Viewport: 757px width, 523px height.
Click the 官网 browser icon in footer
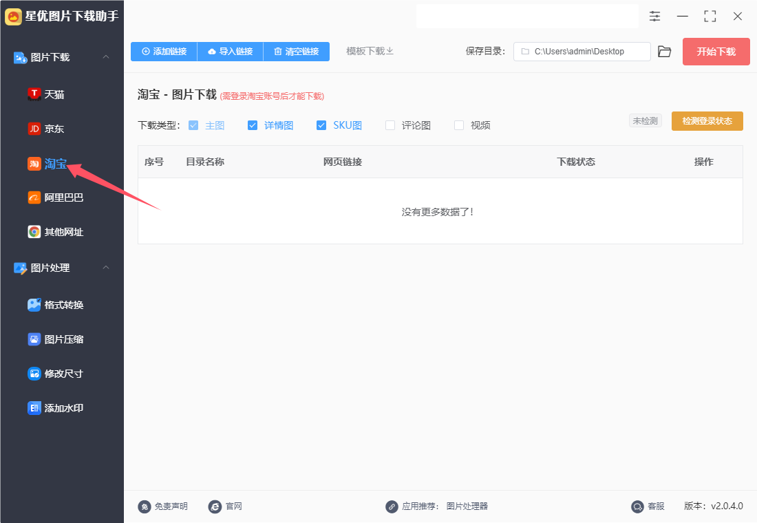215,506
